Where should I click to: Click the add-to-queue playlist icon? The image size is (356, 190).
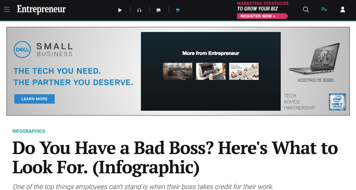(x=324, y=10)
